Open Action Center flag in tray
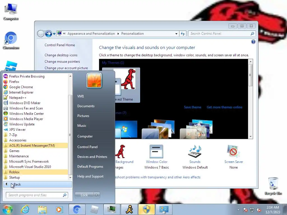This screenshot has width=287, height=215. click(245, 210)
